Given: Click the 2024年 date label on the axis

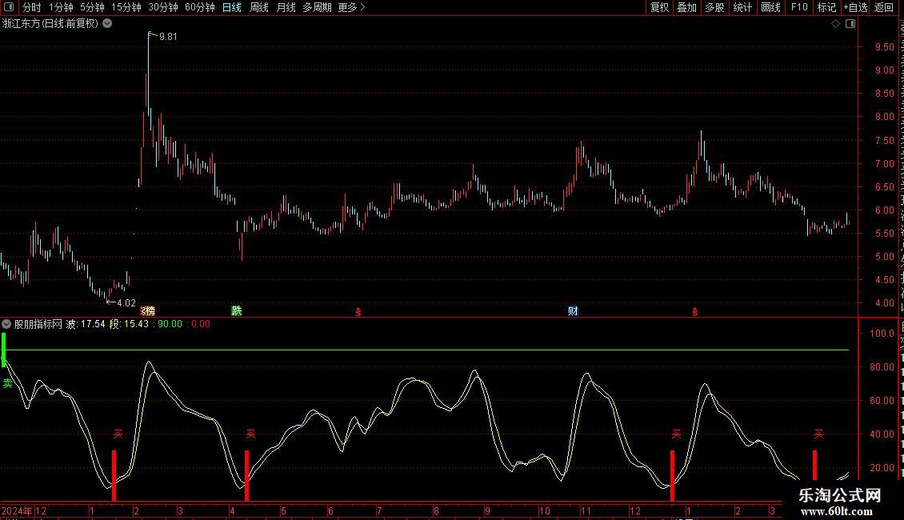Looking at the screenshot, I should [17, 510].
